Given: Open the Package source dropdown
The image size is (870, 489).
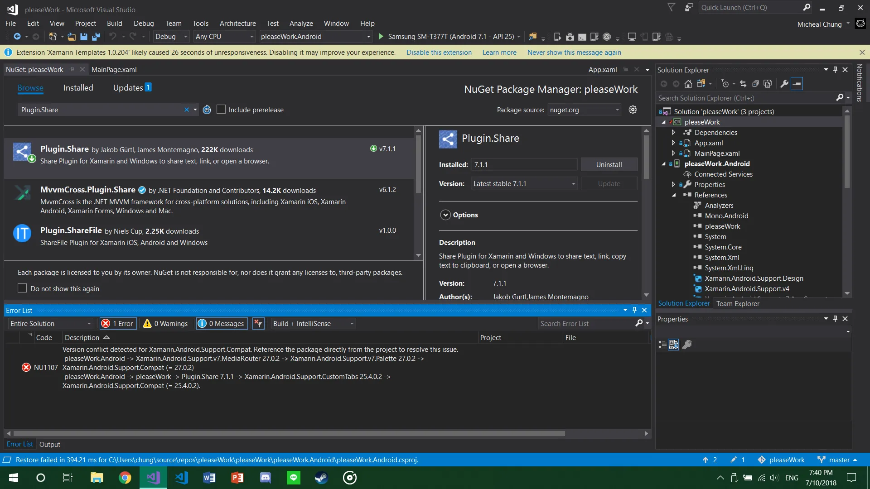Looking at the screenshot, I should tap(584, 110).
